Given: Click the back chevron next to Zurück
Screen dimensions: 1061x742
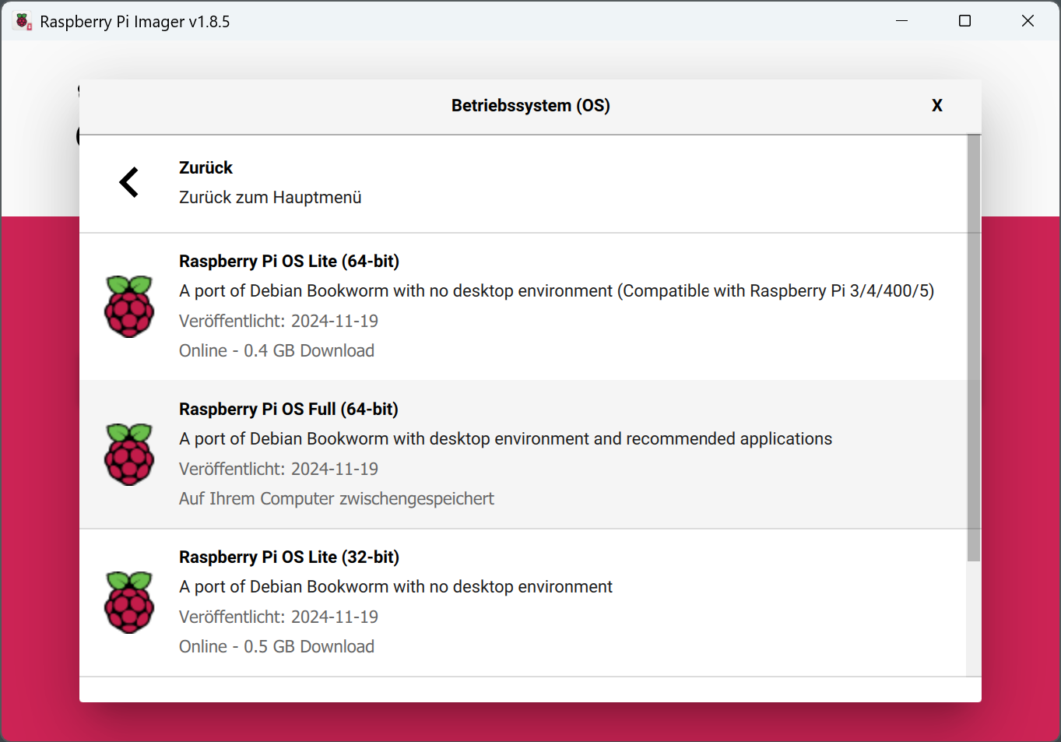Looking at the screenshot, I should click(x=129, y=181).
